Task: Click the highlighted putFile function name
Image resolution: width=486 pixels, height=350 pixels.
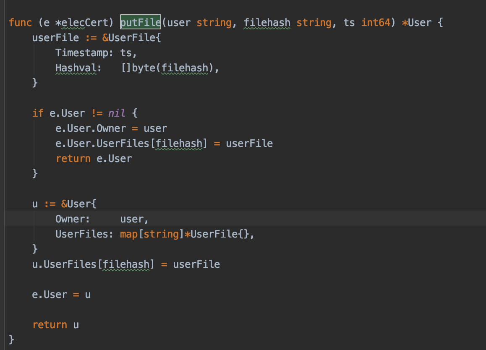Action: [x=141, y=22]
